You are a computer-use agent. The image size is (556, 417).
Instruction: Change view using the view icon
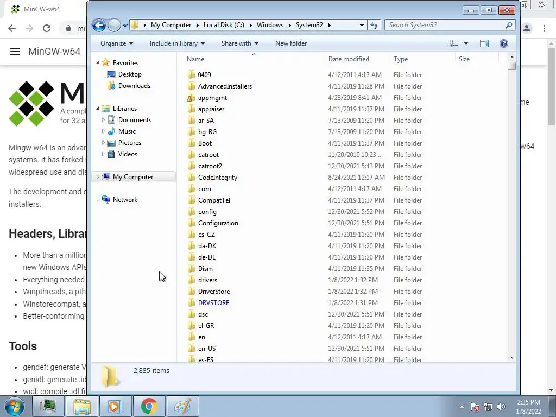(454, 43)
